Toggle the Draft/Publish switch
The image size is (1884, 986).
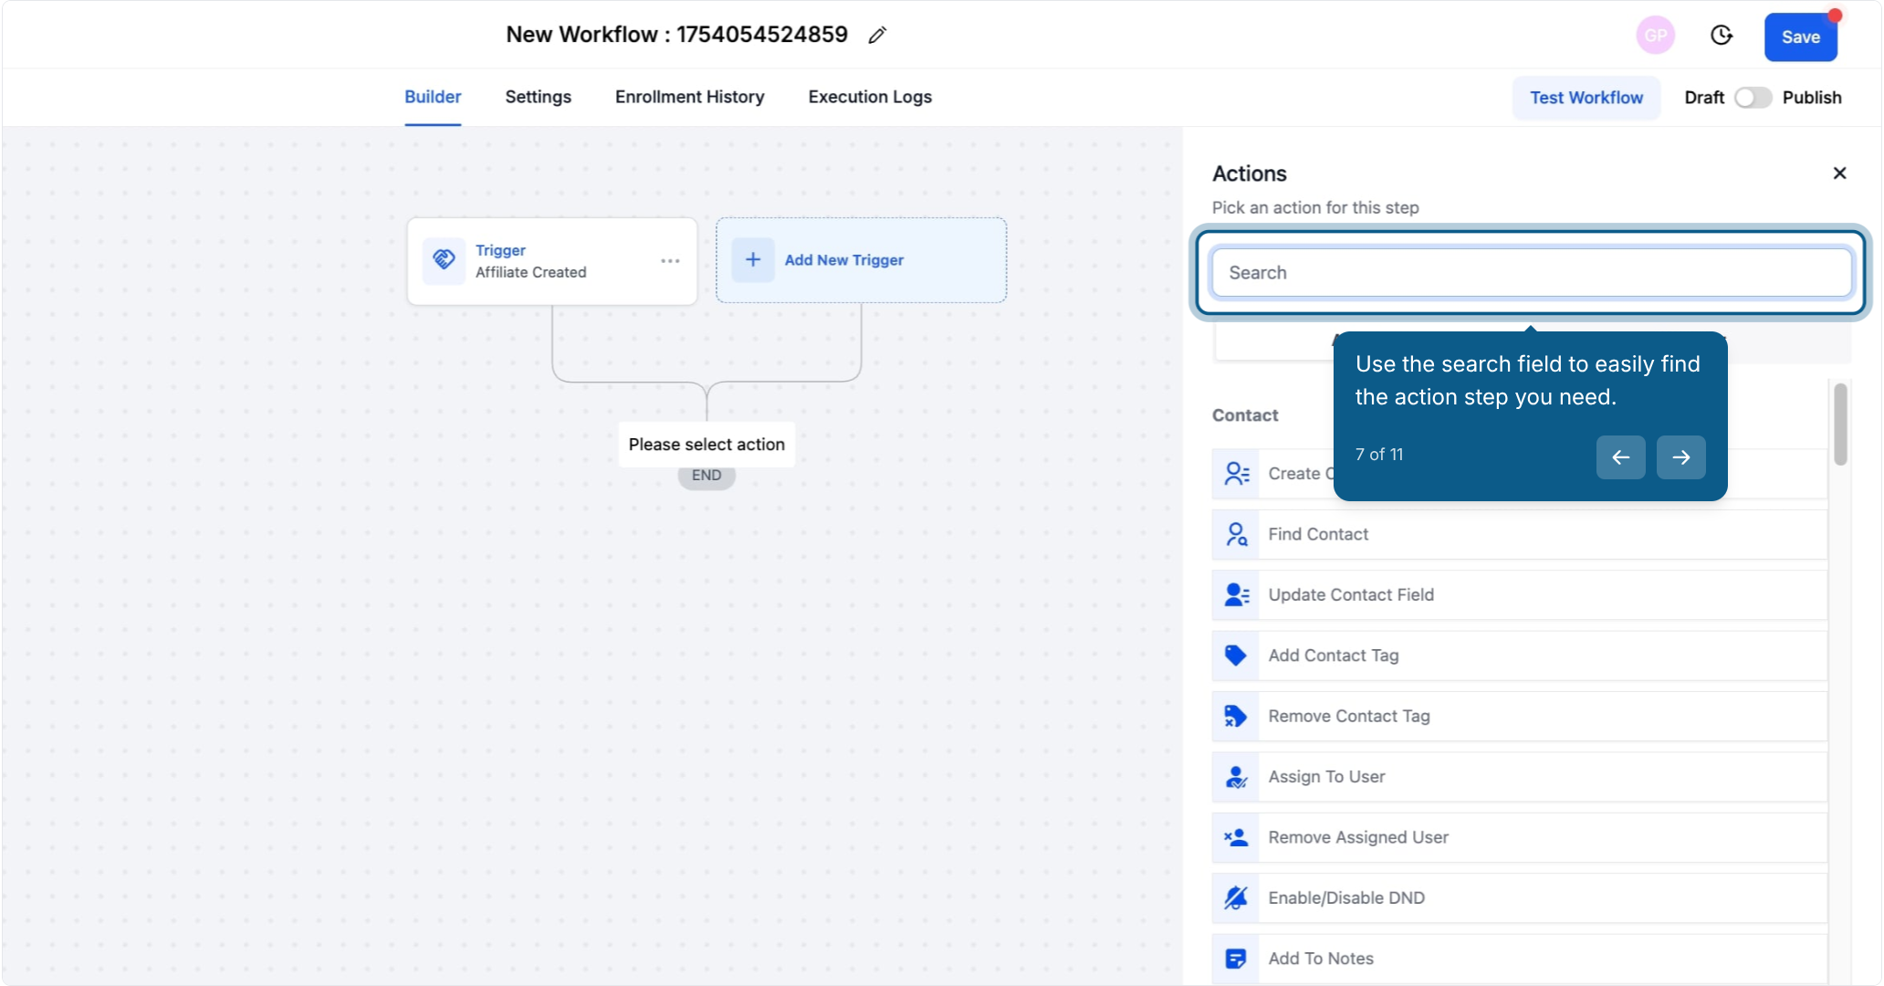click(1753, 98)
